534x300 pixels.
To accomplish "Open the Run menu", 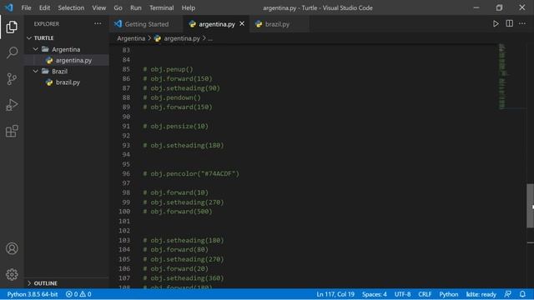I will (x=135, y=7).
